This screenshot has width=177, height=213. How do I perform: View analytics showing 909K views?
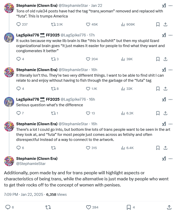(x=123, y=25)
